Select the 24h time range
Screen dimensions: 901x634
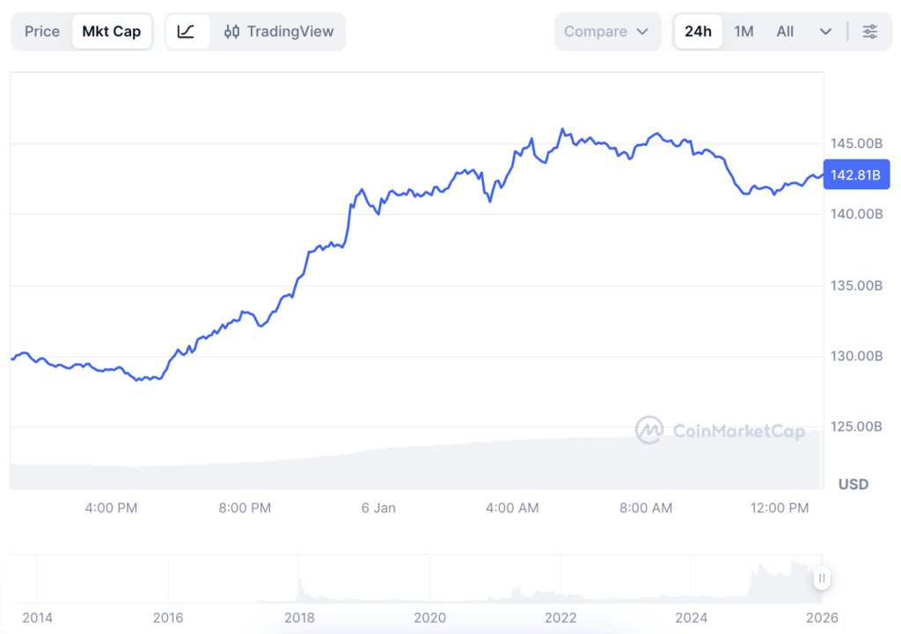pyautogui.click(x=698, y=32)
